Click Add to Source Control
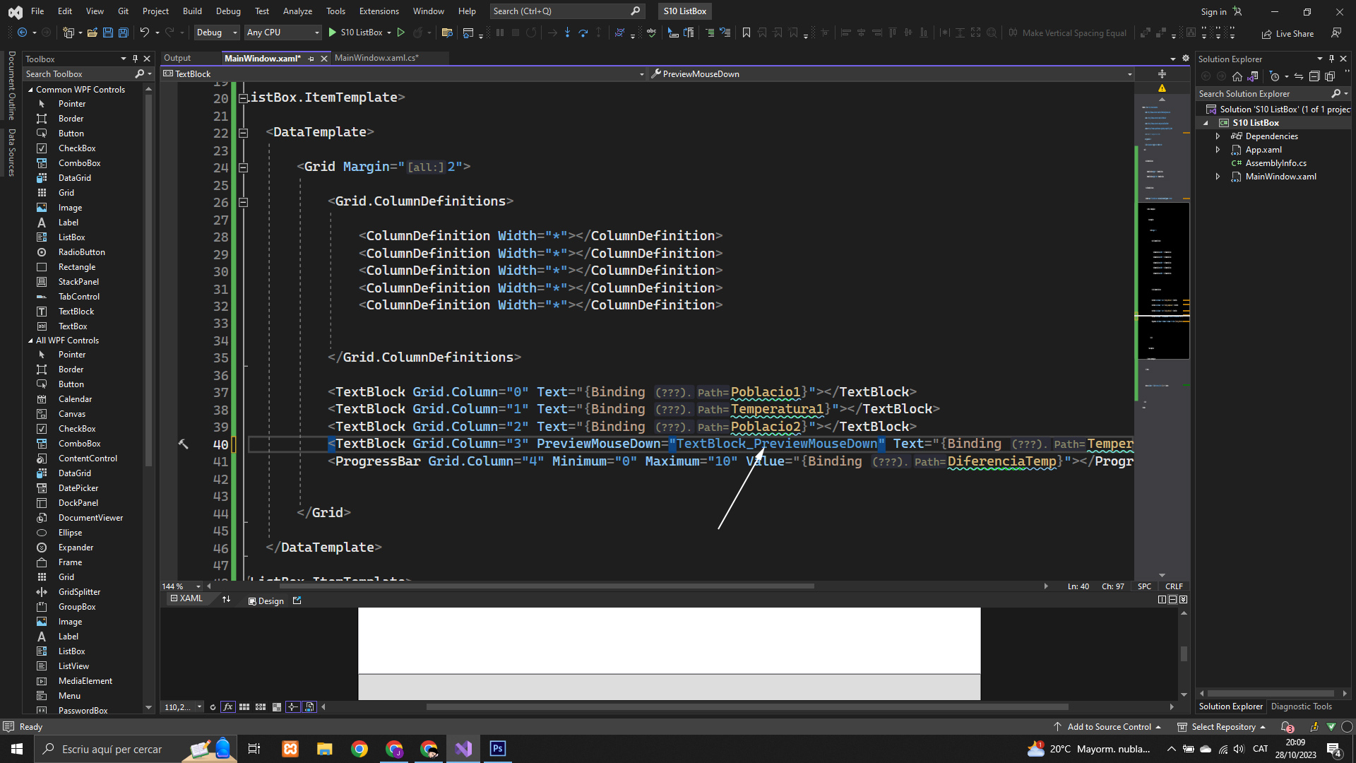This screenshot has width=1356, height=763. (x=1109, y=727)
